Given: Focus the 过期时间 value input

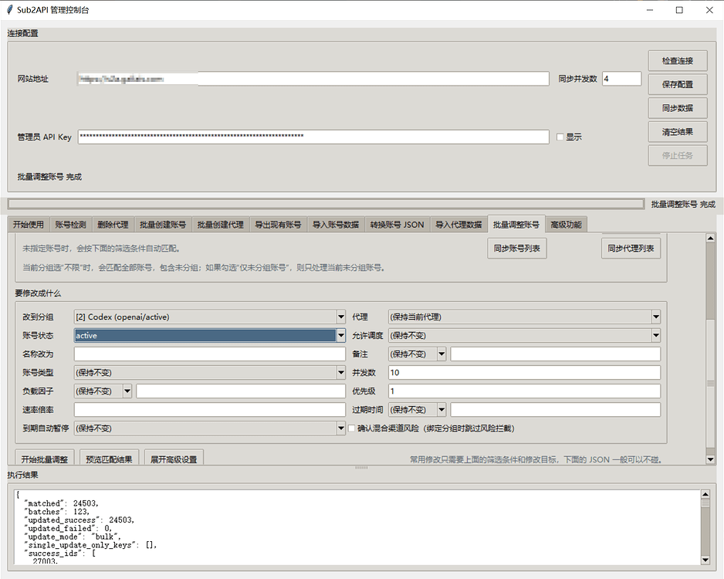Looking at the screenshot, I should coord(556,410).
